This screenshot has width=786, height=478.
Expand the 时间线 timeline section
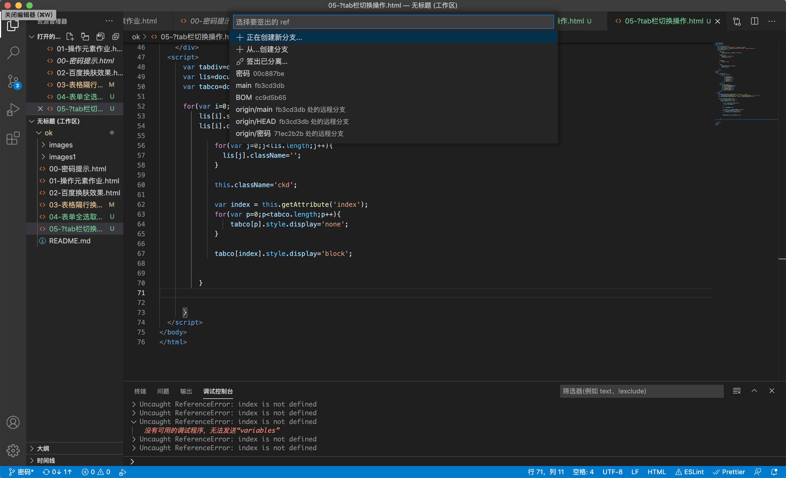(32, 461)
